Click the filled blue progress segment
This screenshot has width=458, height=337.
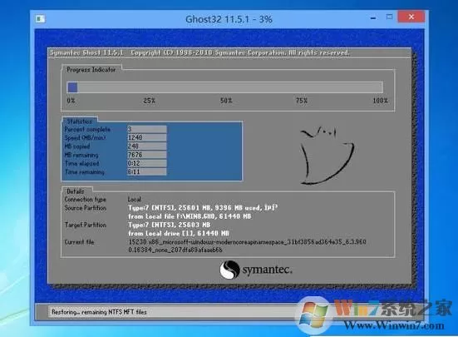[x=72, y=87]
